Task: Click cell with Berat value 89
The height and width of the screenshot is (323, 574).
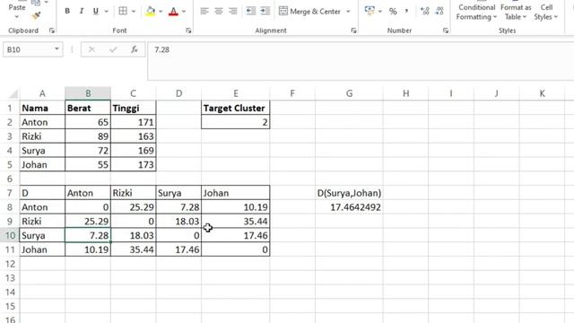Action: [x=88, y=136]
